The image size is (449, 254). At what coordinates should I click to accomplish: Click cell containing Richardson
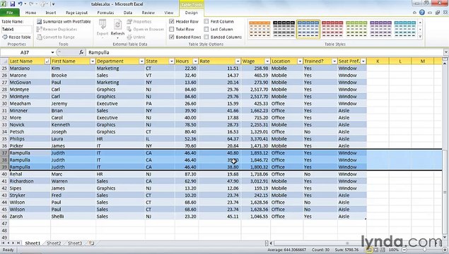point(30,181)
